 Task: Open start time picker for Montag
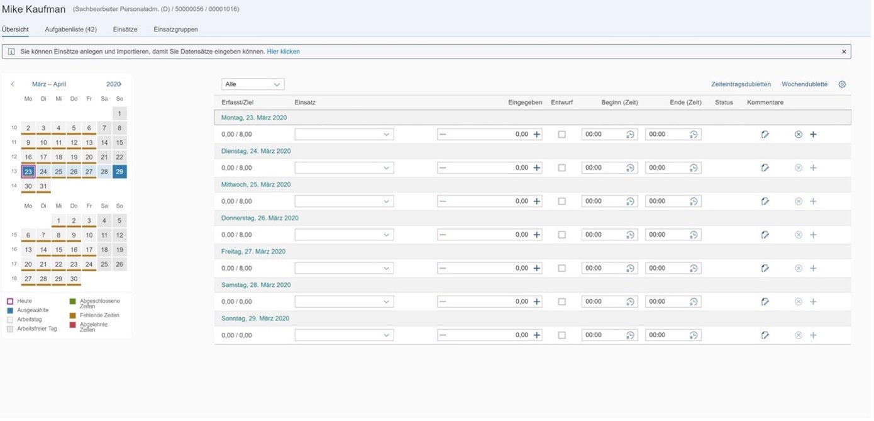point(630,134)
